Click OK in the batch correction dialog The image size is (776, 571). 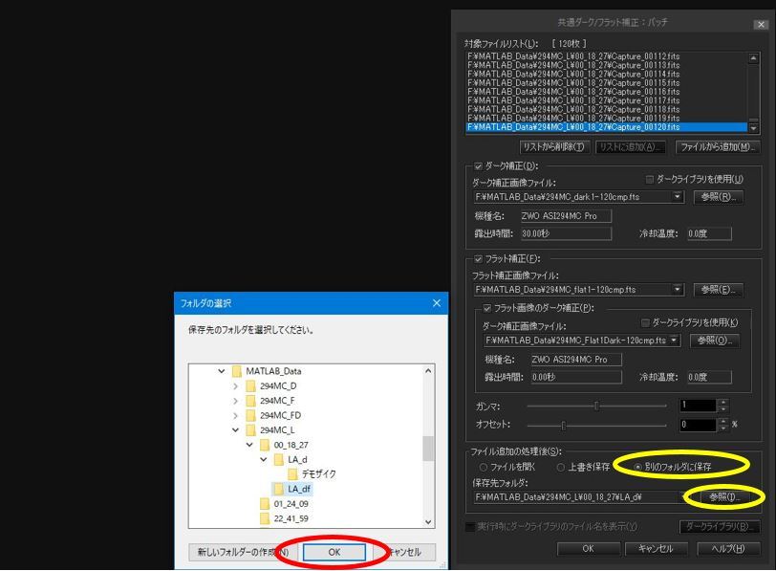coord(588,549)
